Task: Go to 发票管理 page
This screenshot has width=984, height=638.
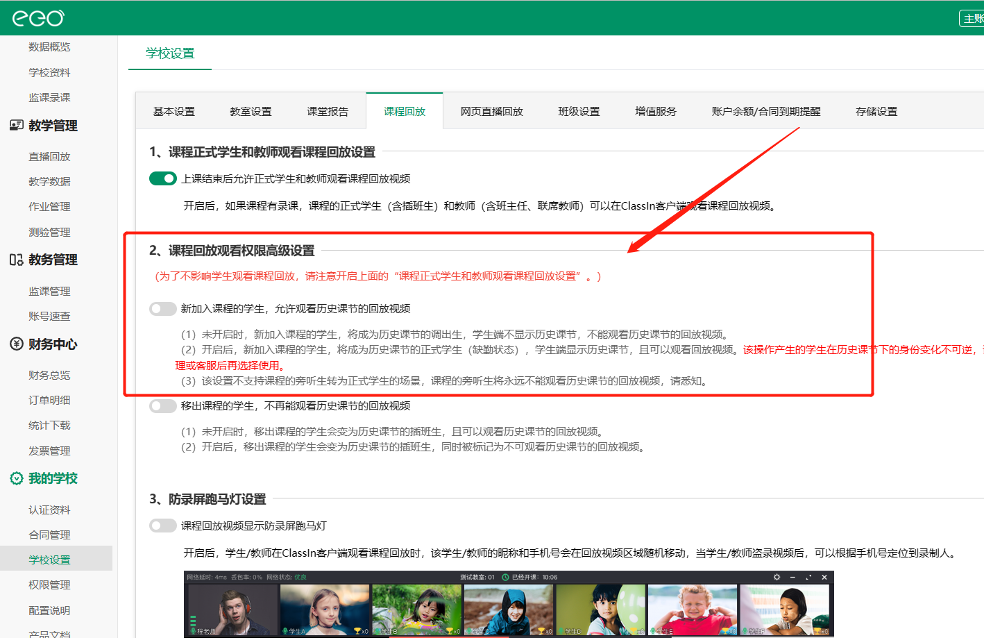Action: [49, 451]
